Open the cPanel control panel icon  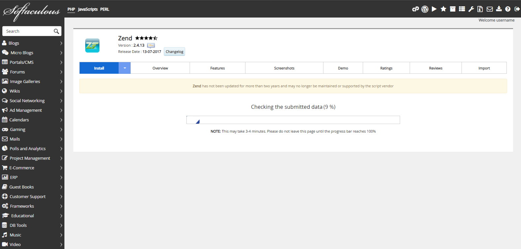click(415, 9)
